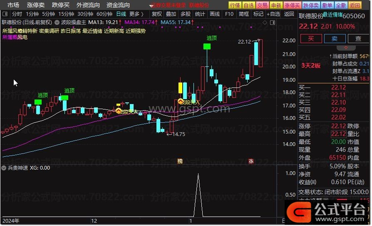Switch to 1分钟 period tab
The width and height of the screenshot is (372, 226).
point(32,14)
